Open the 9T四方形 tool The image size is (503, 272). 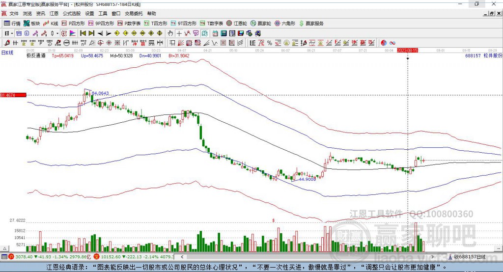tap(184, 24)
